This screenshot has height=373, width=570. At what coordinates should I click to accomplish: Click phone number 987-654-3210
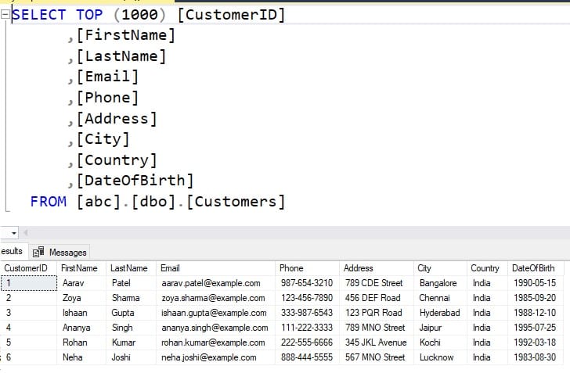[306, 283]
